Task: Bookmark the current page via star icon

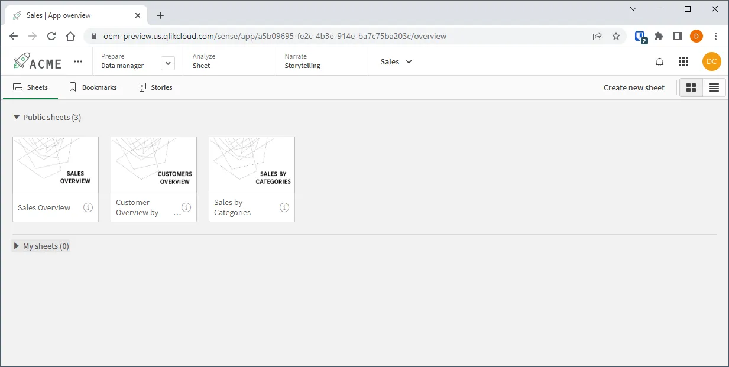Action: [616, 36]
